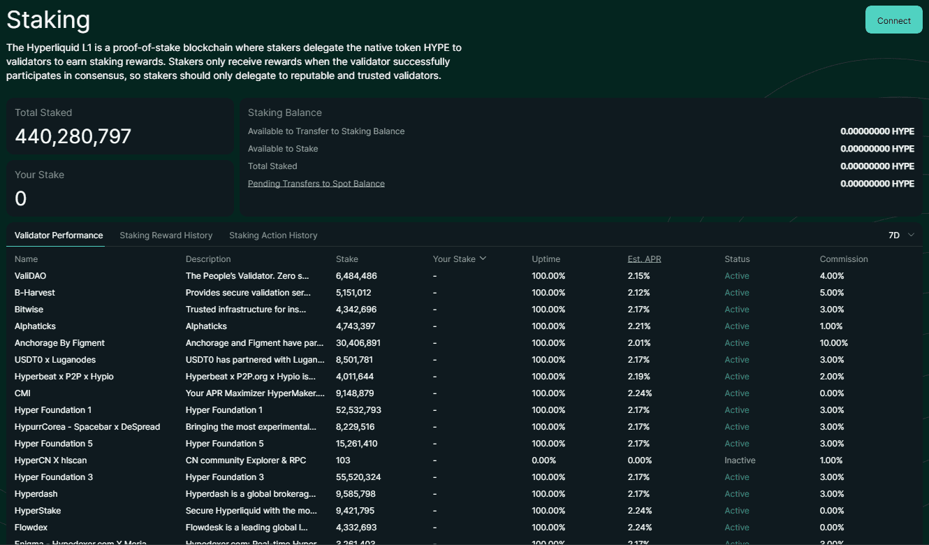This screenshot has width=929, height=545.
Task: Click the Connect button
Action: pos(893,20)
